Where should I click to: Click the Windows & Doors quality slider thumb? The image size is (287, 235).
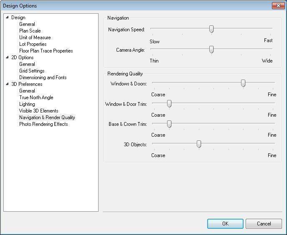coord(243,83)
